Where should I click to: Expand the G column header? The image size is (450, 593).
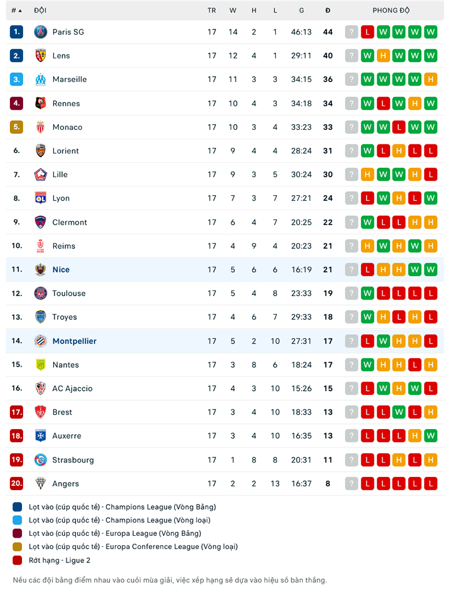point(301,10)
